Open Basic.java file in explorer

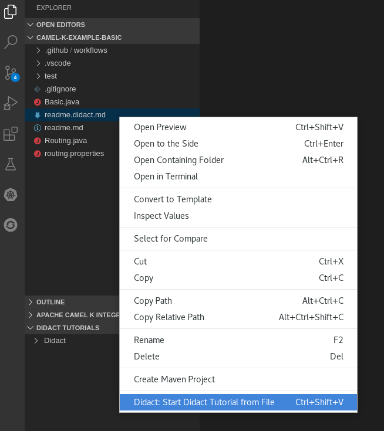[62, 102]
